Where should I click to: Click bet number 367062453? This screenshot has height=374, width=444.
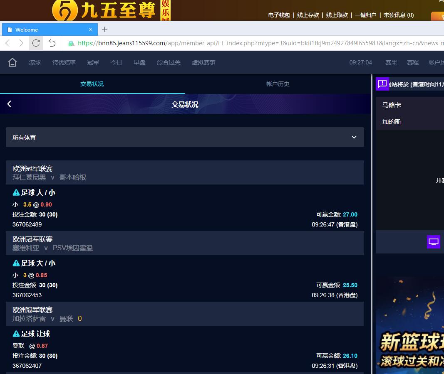27,295
